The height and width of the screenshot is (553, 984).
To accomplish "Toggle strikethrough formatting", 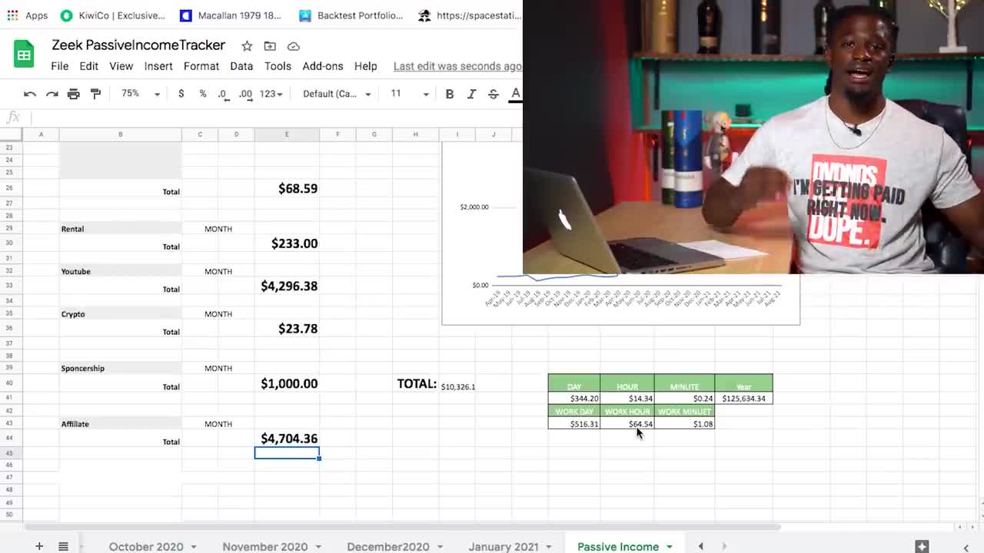I will click(494, 94).
